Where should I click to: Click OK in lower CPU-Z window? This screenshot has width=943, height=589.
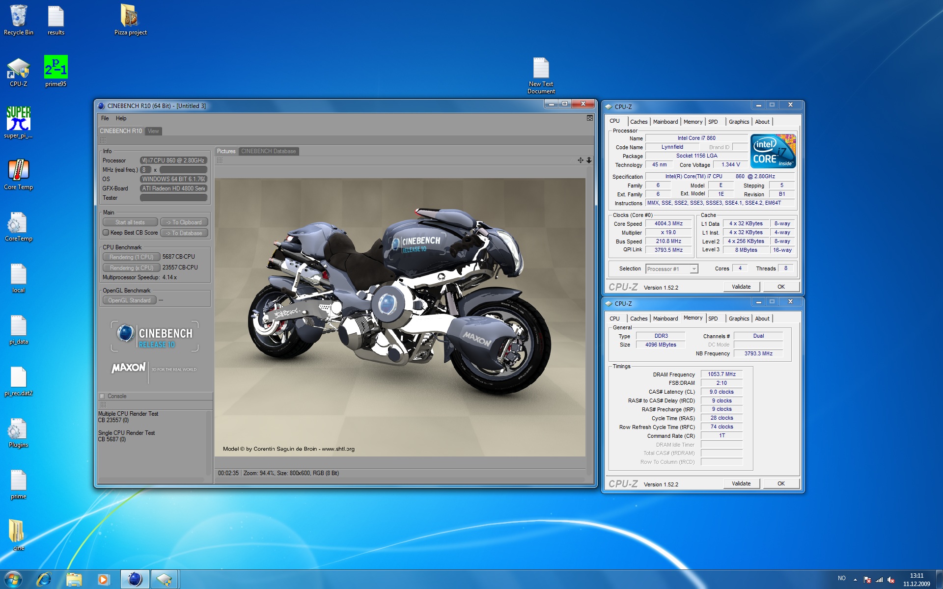(781, 483)
